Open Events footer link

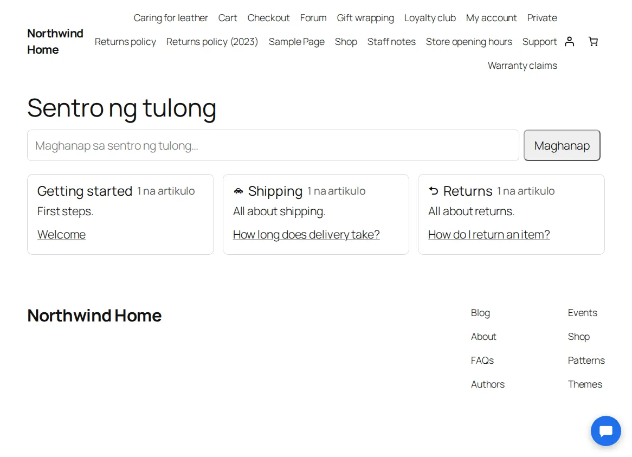point(583,313)
